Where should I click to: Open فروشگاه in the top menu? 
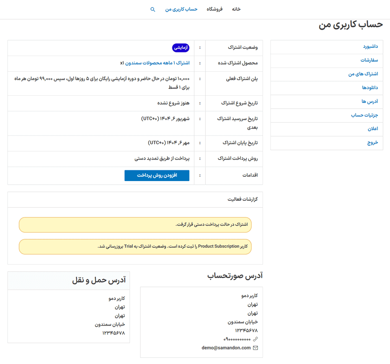tap(214, 9)
